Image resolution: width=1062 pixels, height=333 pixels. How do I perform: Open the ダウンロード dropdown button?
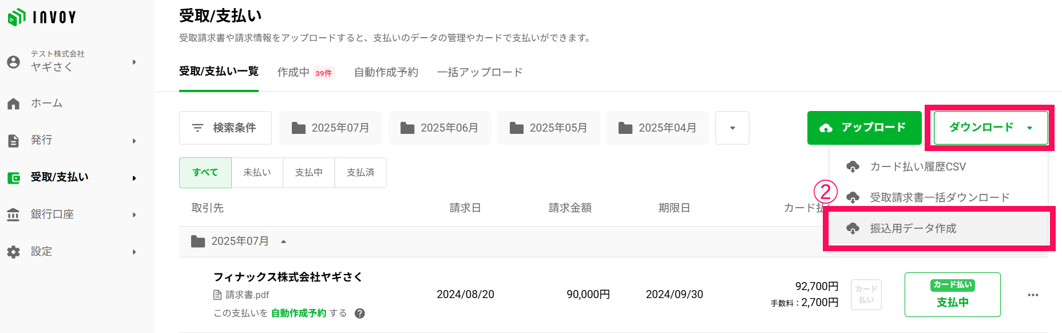point(991,128)
